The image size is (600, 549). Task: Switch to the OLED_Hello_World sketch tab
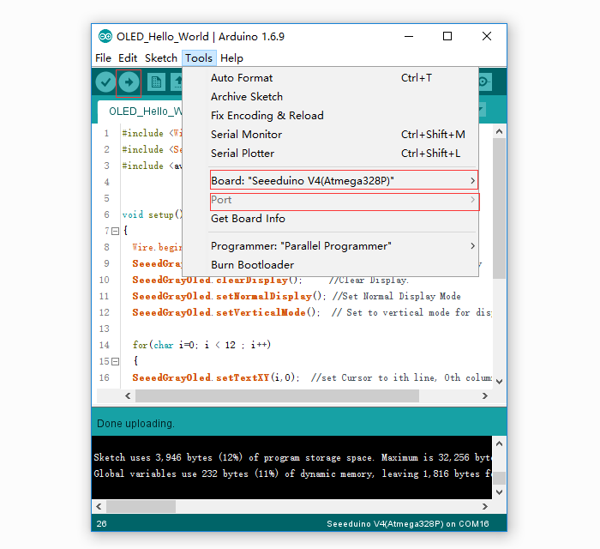tap(141, 112)
